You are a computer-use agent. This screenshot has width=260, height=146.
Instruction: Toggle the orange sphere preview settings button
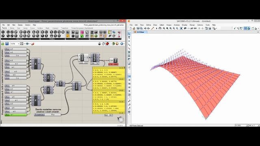coord(117,44)
